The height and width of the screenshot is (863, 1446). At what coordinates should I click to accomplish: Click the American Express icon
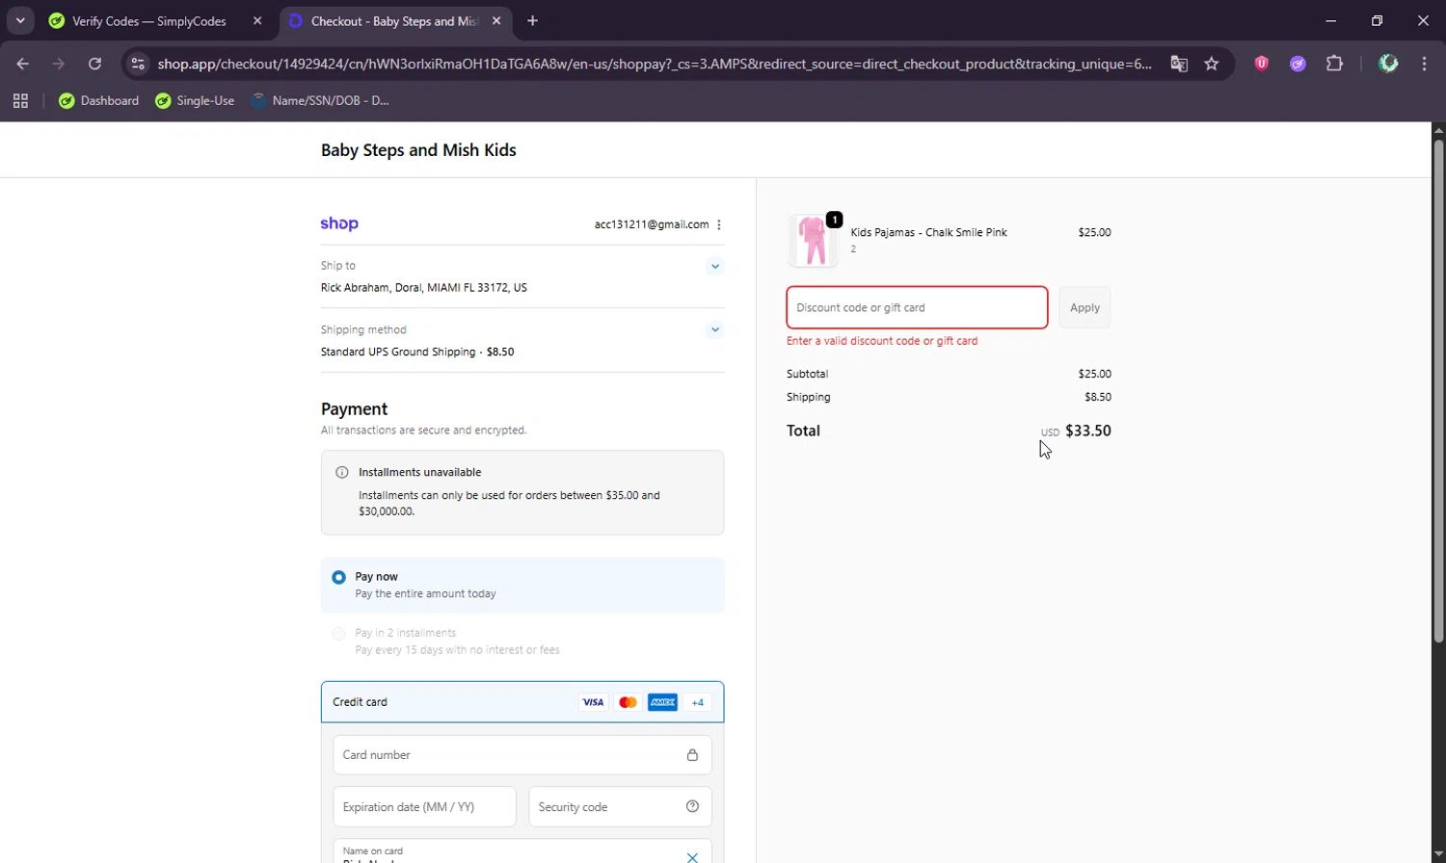[x=662, y=702]
